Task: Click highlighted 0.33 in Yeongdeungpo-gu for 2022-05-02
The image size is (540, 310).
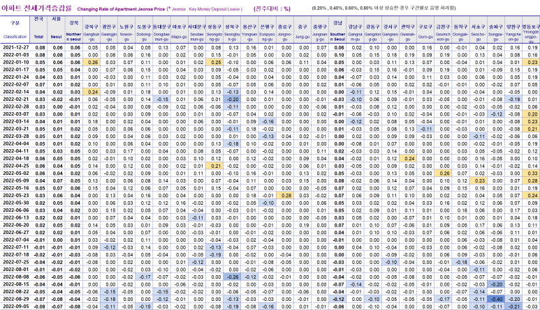Action: click(531, 173)
